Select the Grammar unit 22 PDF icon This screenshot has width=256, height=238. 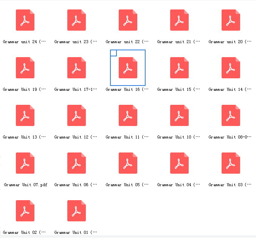[128, 20]
